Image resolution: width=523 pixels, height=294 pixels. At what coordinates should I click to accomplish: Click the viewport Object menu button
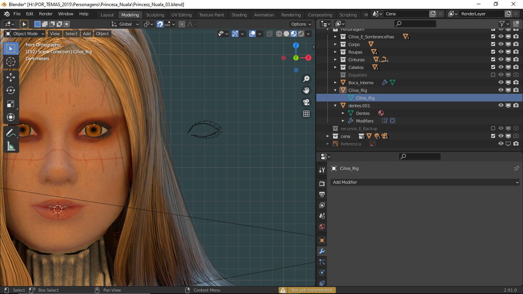102,34
